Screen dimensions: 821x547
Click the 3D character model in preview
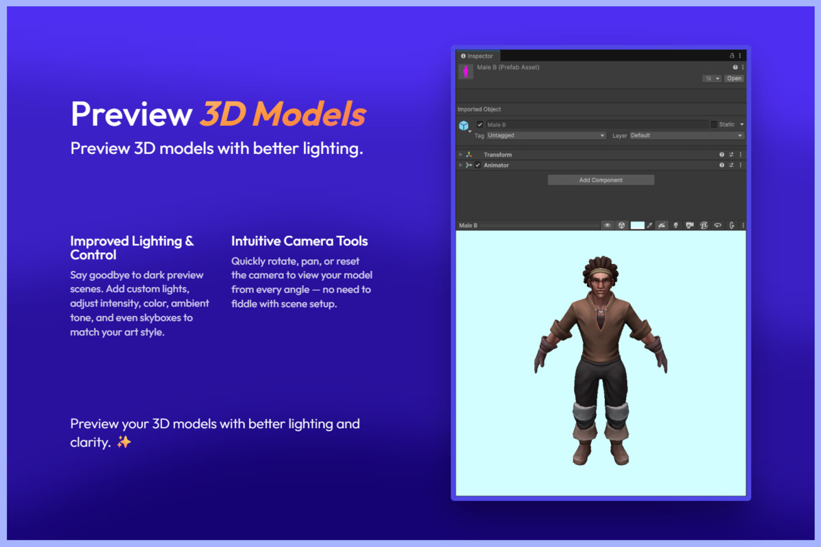click(600, 361)
